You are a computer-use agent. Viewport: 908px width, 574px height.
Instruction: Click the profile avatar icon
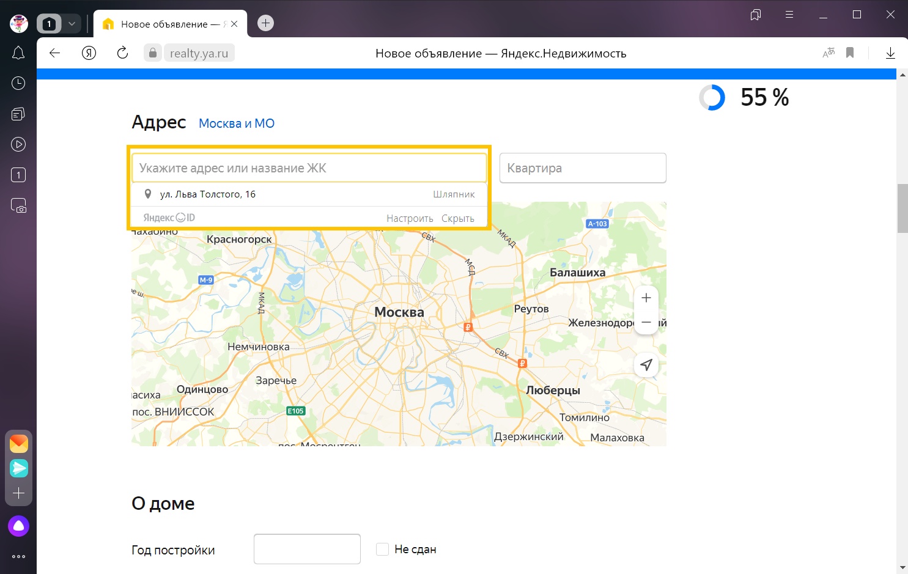point(19,24)
